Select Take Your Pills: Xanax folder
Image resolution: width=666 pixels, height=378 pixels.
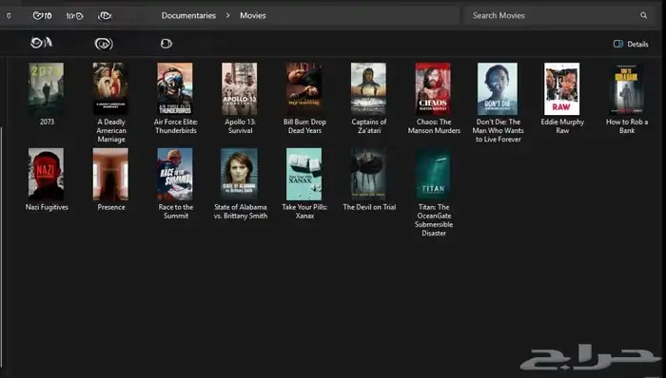(304, 174)
